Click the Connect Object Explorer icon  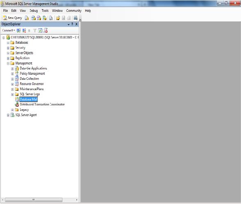(18, 31)
